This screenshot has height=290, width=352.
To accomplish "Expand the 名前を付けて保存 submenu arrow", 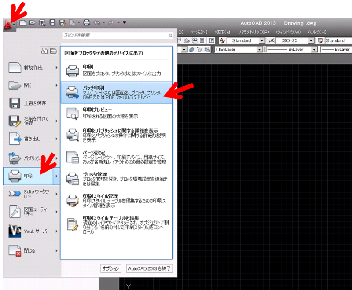I will point(57,121).
